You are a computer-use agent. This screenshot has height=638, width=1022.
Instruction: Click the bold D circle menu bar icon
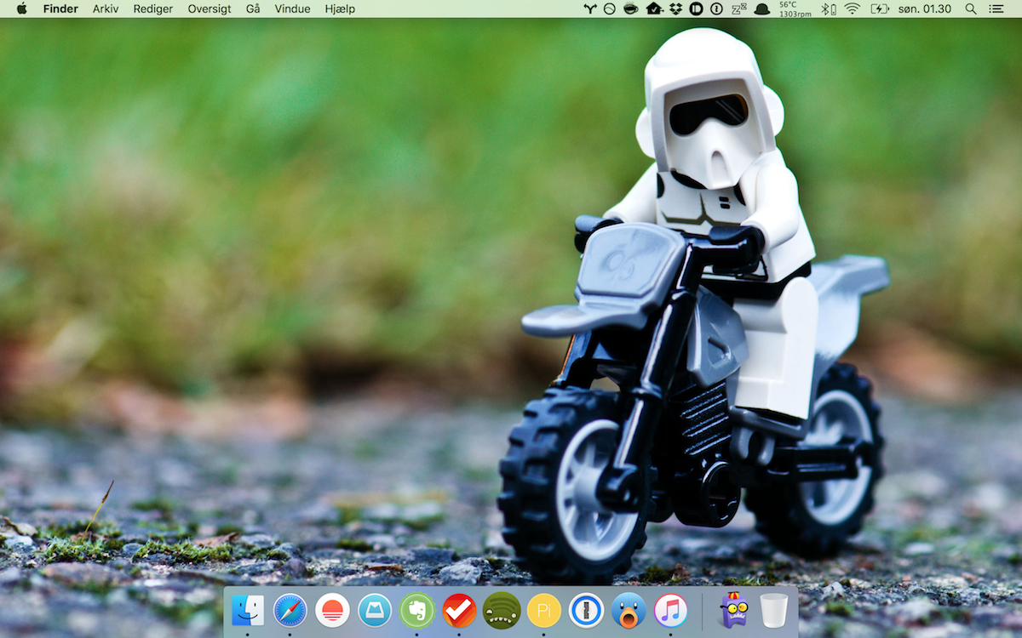696,9
